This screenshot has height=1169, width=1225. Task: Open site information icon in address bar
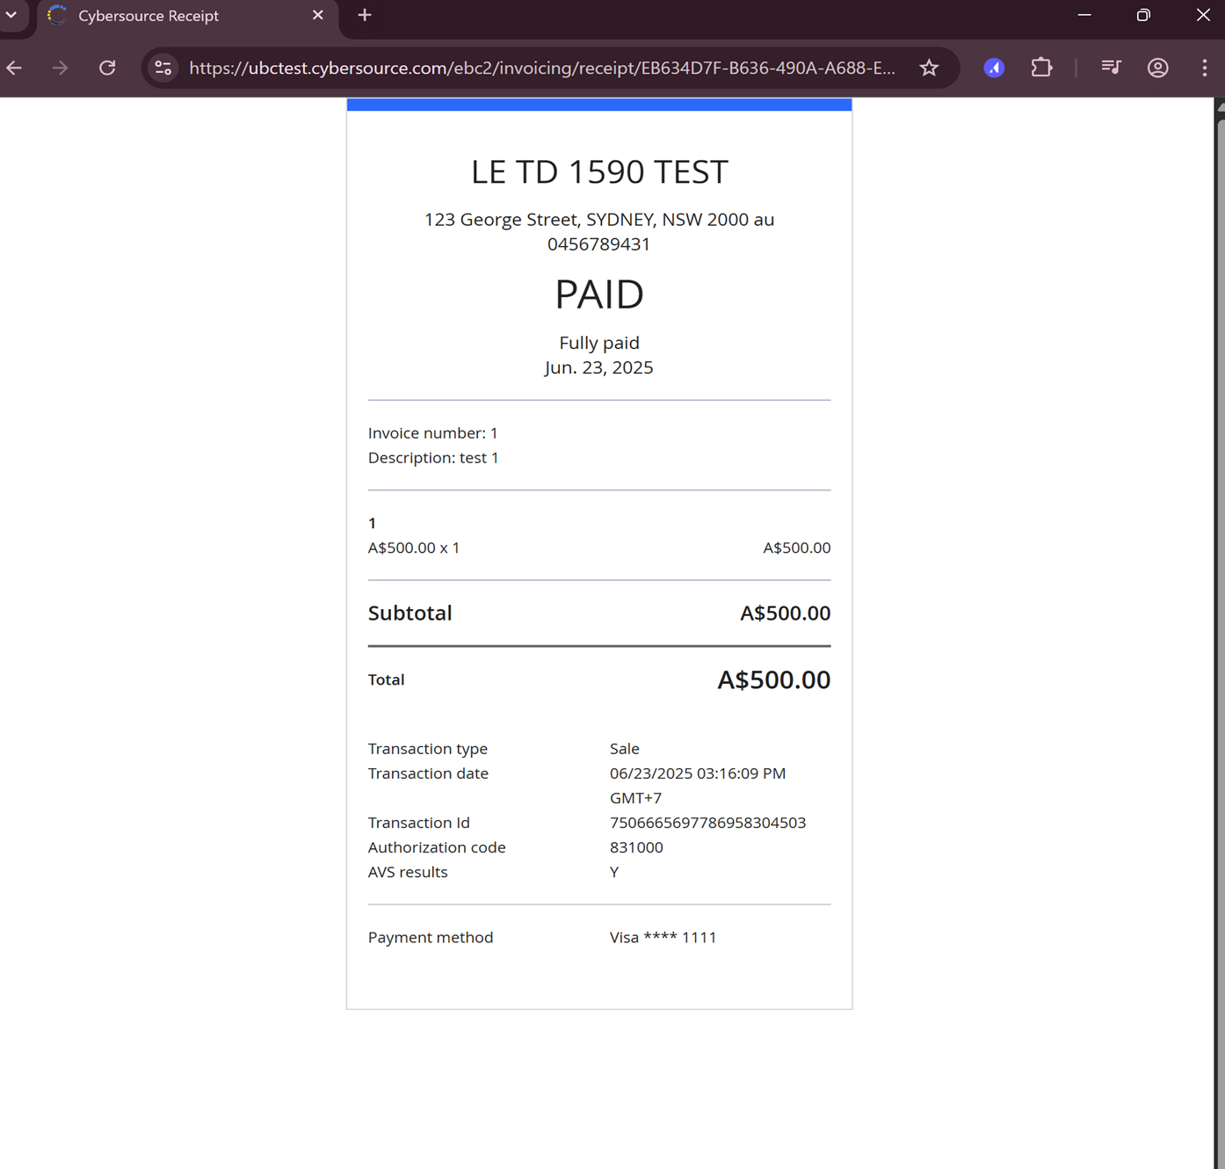tap(163, 68)
